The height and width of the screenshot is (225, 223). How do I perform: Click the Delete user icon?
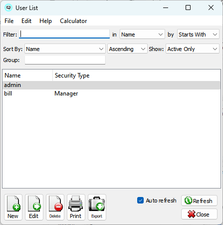[x=55, y=207]
